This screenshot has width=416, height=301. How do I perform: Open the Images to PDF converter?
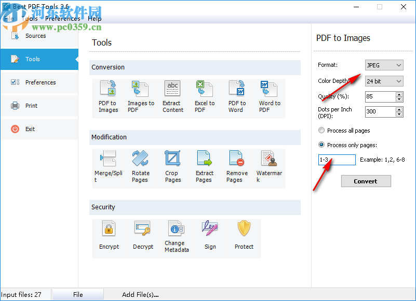tap(140, 96)
